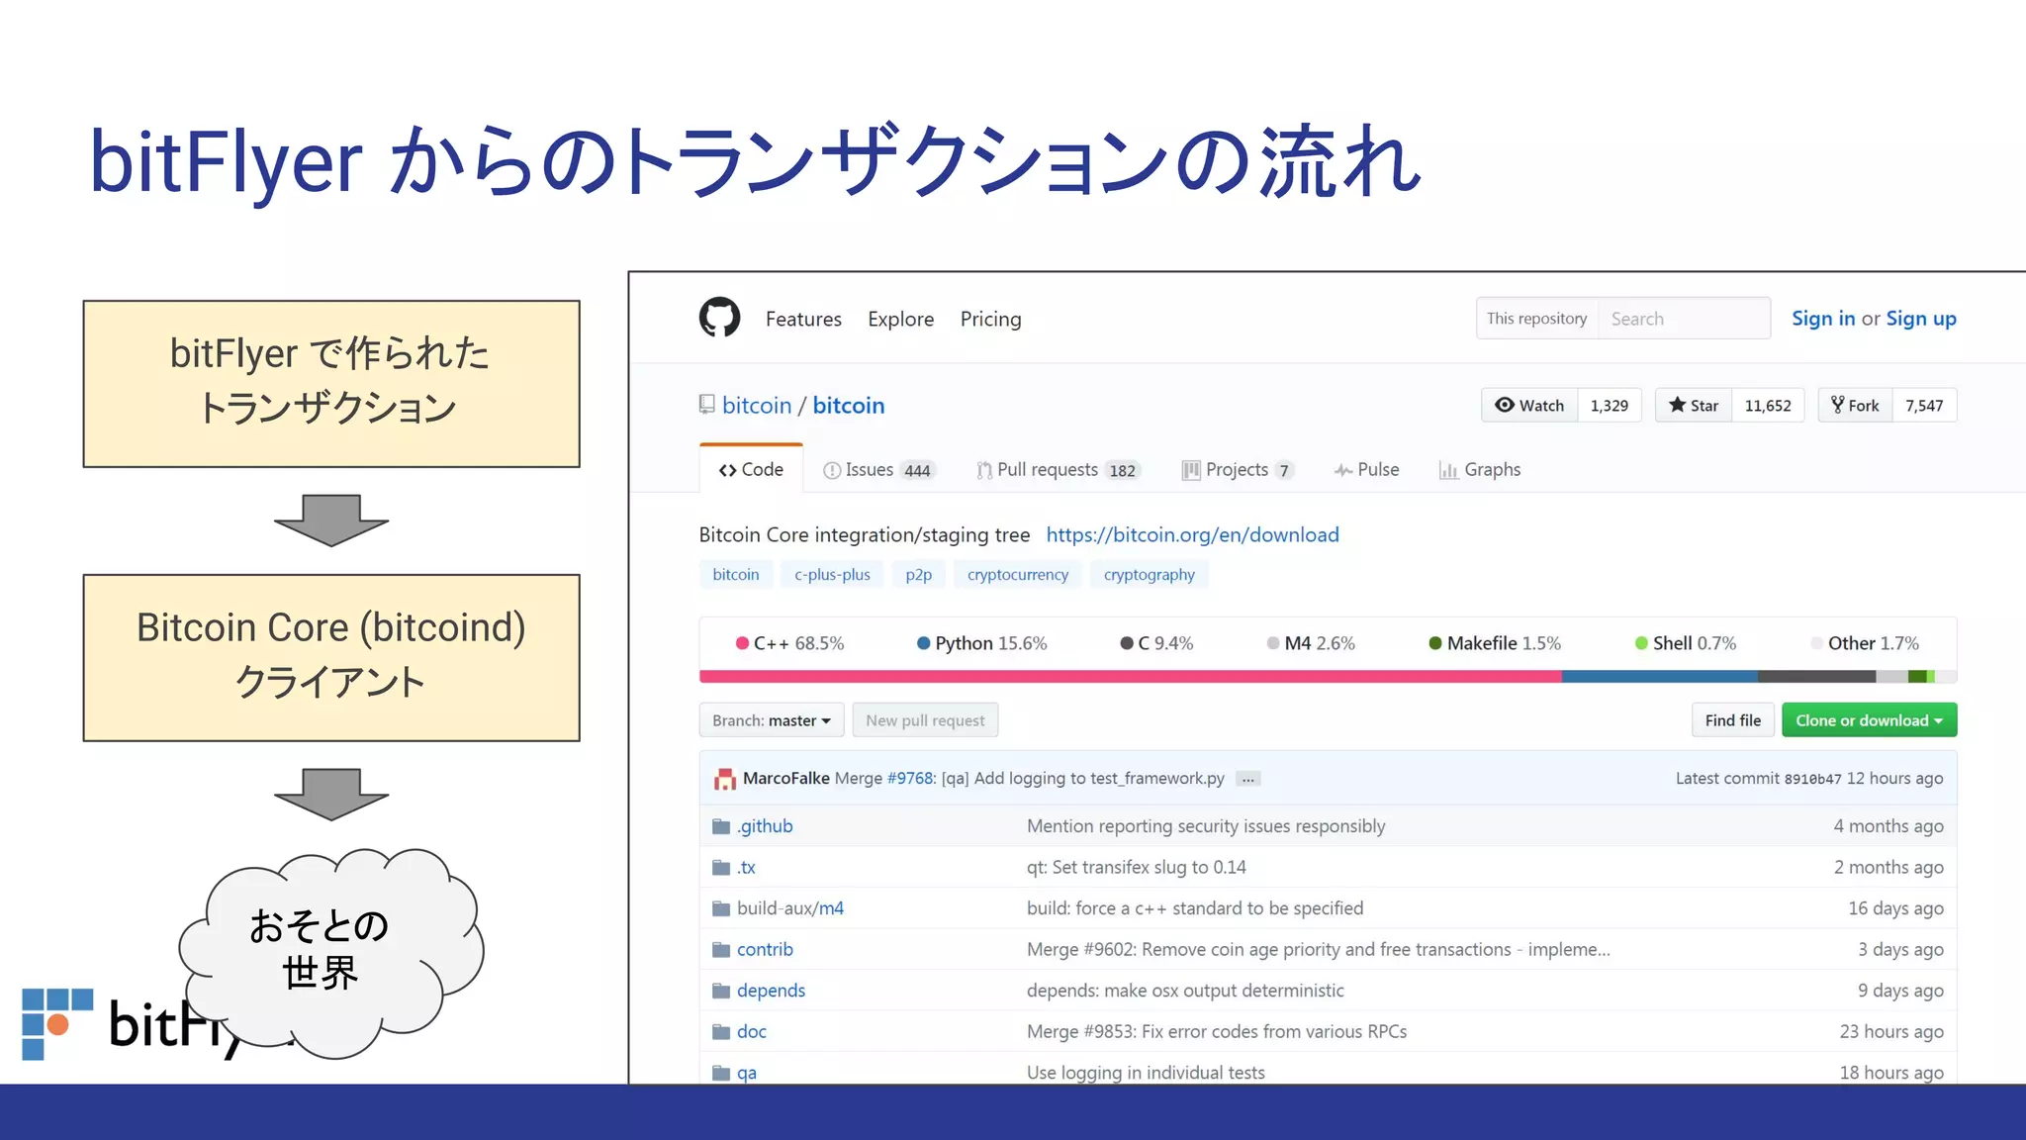Switch to the Pull requests tab
Image resolution: width=2026 pixels, height=1140 pixels.
pos(1059,470)
